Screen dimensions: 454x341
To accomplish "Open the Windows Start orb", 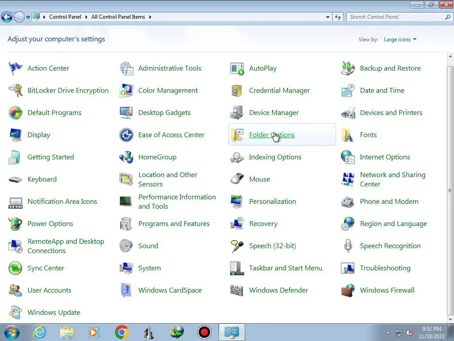I will coord(12,332).
